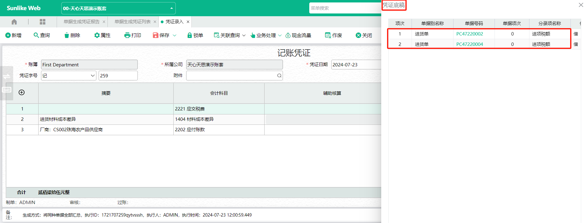Click the swap arrows sidebar icon
This screenshot has width=587, height=223.
click(x=6, y=76)
